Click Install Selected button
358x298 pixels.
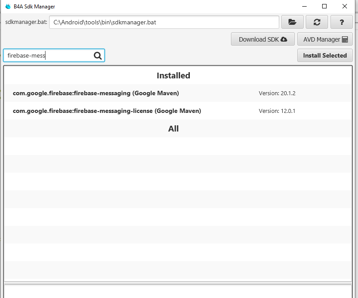pos(325,55)
